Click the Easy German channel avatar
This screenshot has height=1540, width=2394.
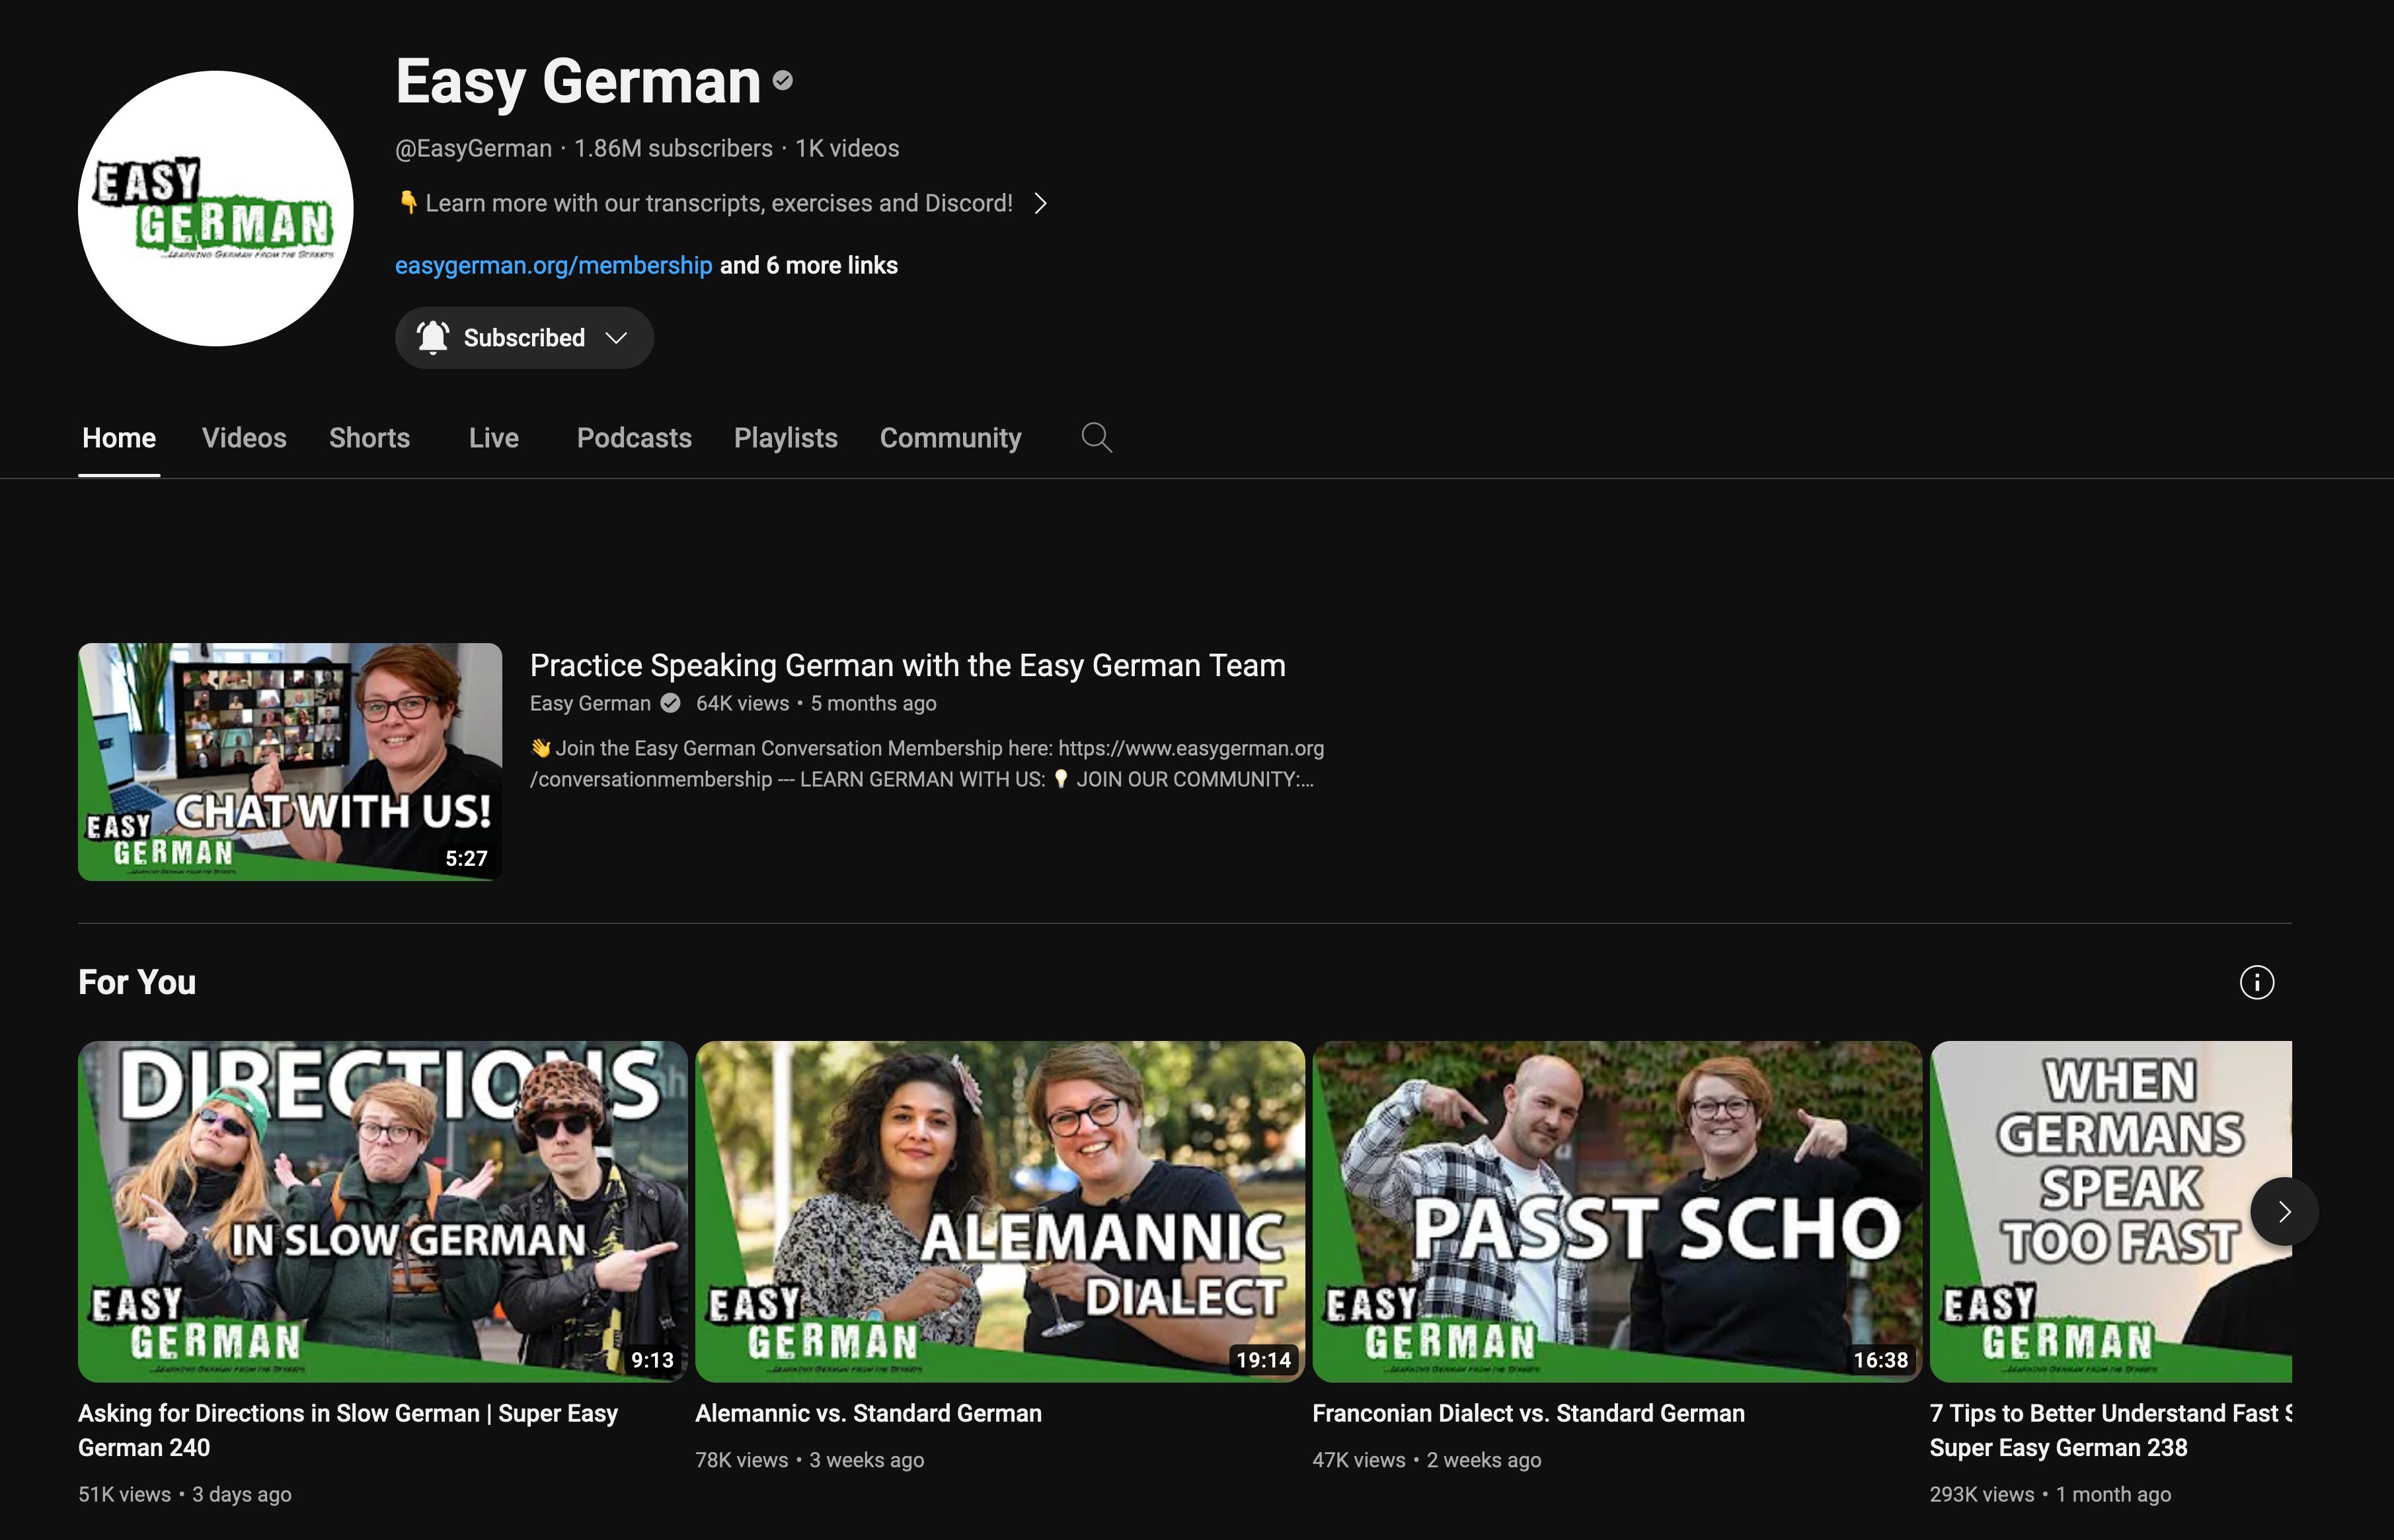pyautogui.click(x=216, y=208)
